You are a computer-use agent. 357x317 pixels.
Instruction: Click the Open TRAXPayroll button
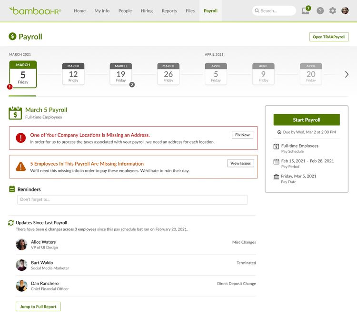pyautogui.click(x=329, y=37)
